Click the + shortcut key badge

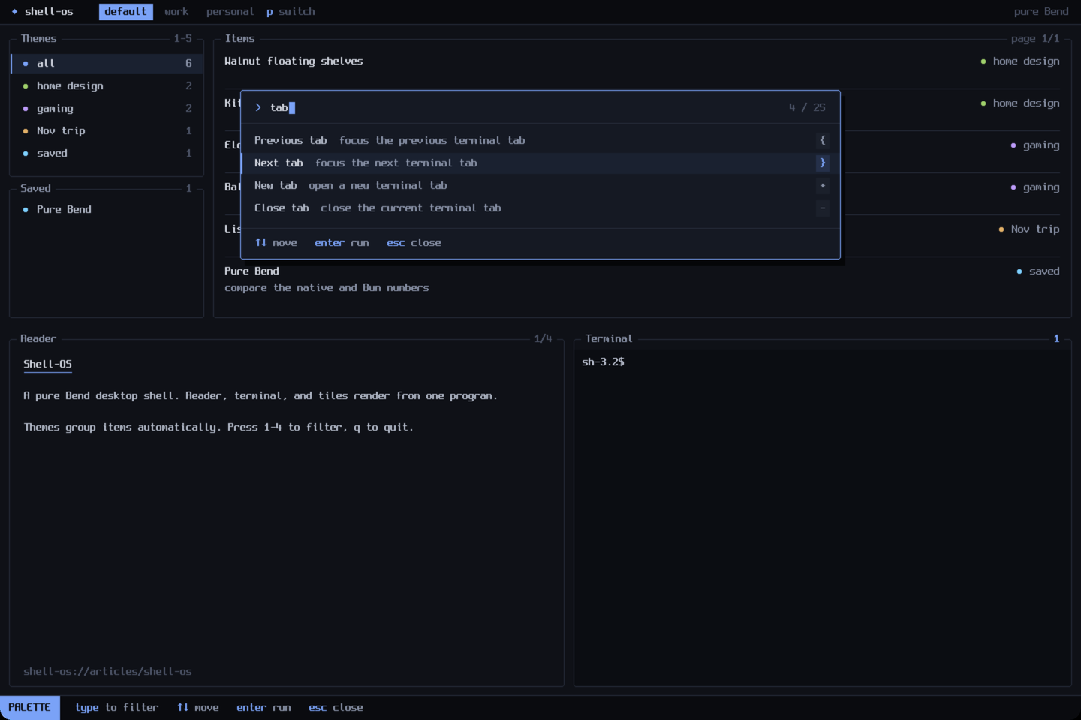click(x=823, y=185)
